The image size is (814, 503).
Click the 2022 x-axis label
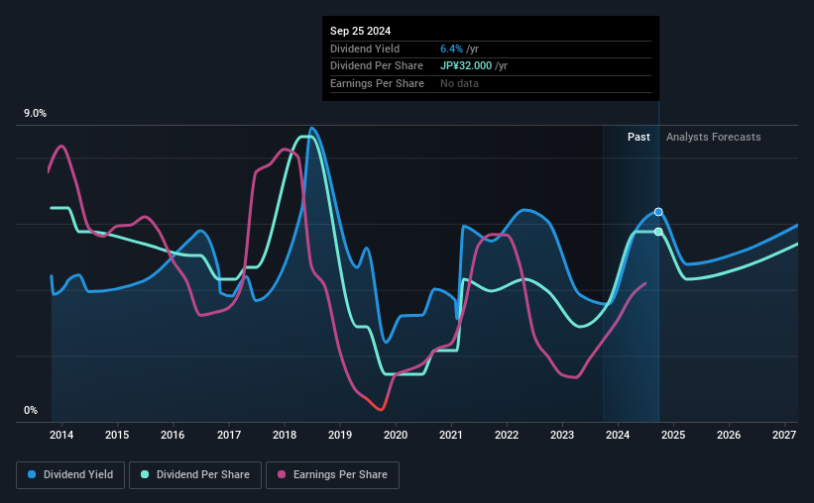[x=507, y=435]
